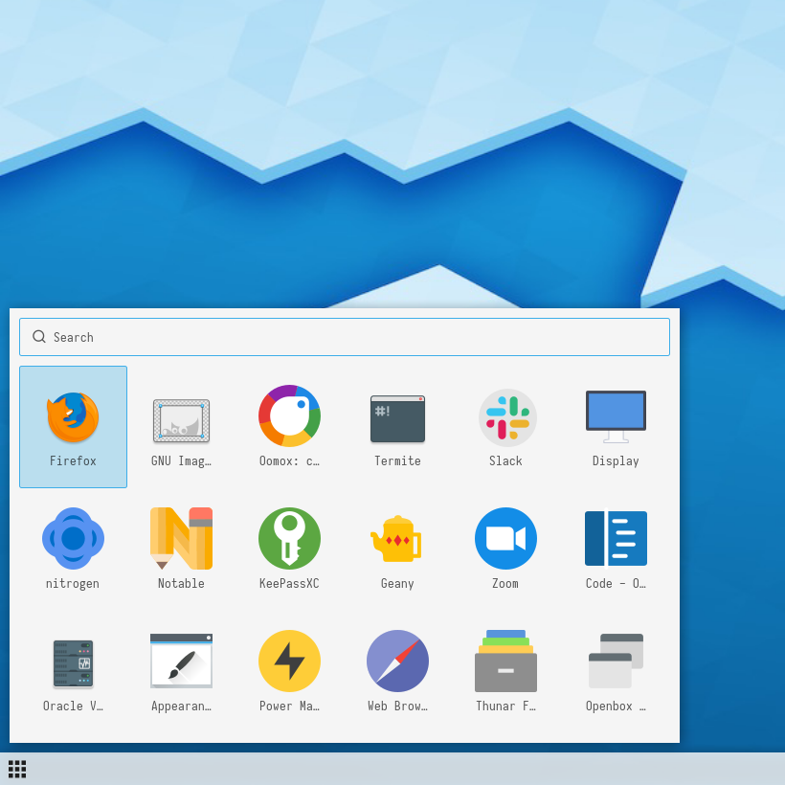Open the Geany editor
785x785 pixels.
tap(397, 549)
